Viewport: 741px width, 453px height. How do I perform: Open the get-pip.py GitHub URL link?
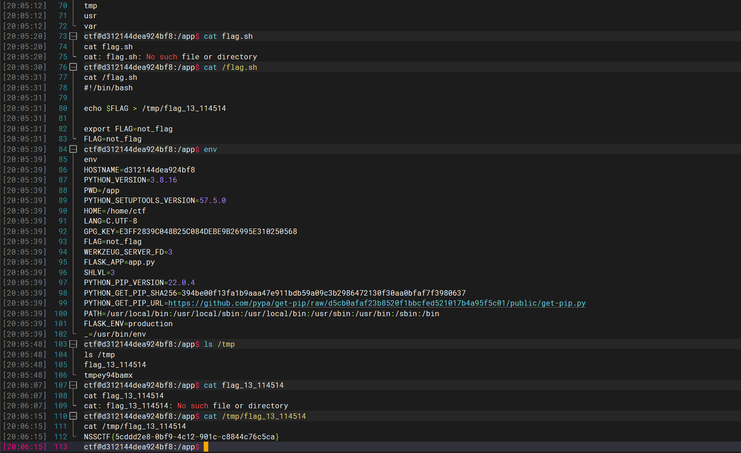pos(377,303)
